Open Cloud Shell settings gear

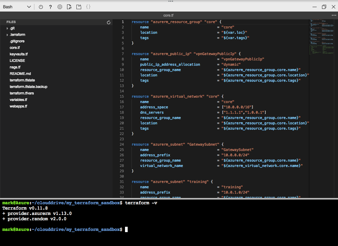60,7
